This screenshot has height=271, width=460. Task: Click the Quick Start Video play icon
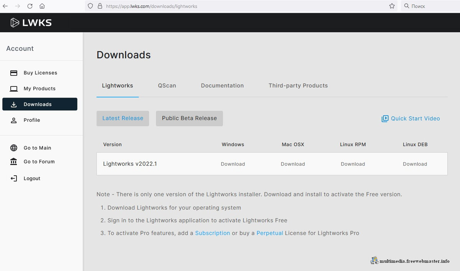(385, 119)
